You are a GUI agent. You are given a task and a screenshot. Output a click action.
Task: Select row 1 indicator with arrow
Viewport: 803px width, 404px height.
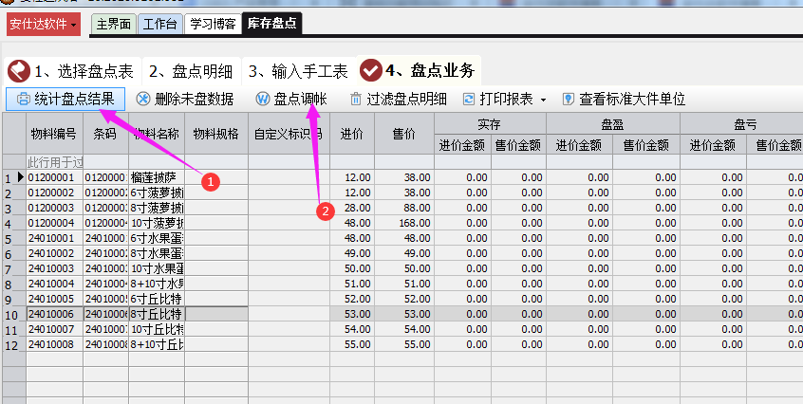tap(14, 177)
